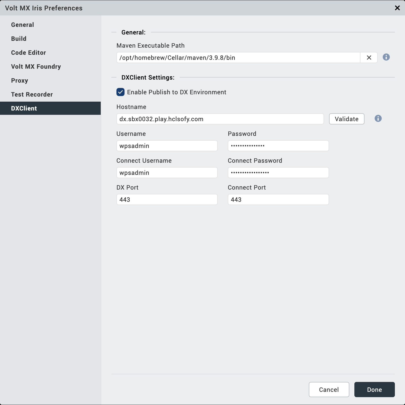Click the Done button
405x405 pixels.
pos(374,390)
